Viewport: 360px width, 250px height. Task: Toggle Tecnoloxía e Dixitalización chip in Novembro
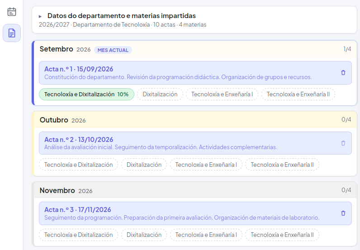(x=79, y=235)
